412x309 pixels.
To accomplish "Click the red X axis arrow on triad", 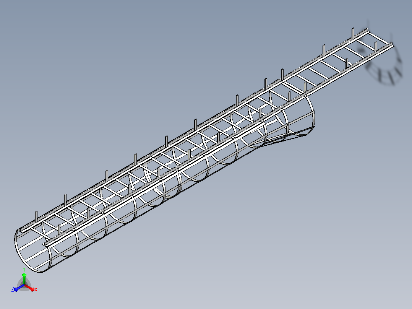I will click(x=30, y=288).
